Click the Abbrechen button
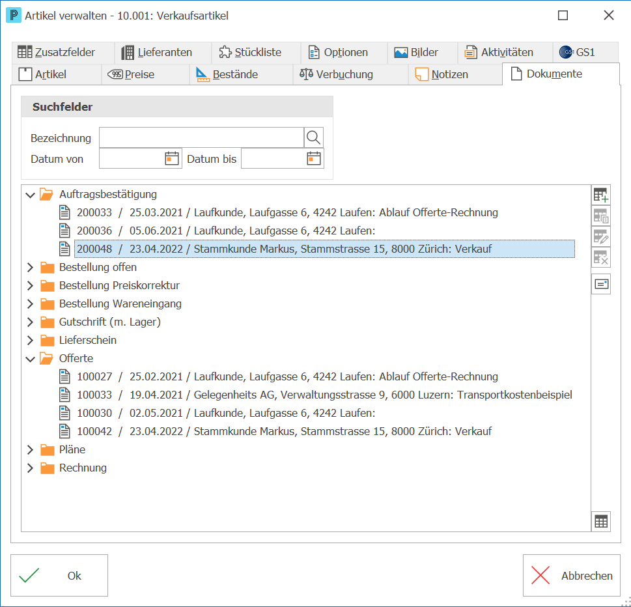Image resolution: width=631 pixels, height=607 pixels. coord(572,575)
